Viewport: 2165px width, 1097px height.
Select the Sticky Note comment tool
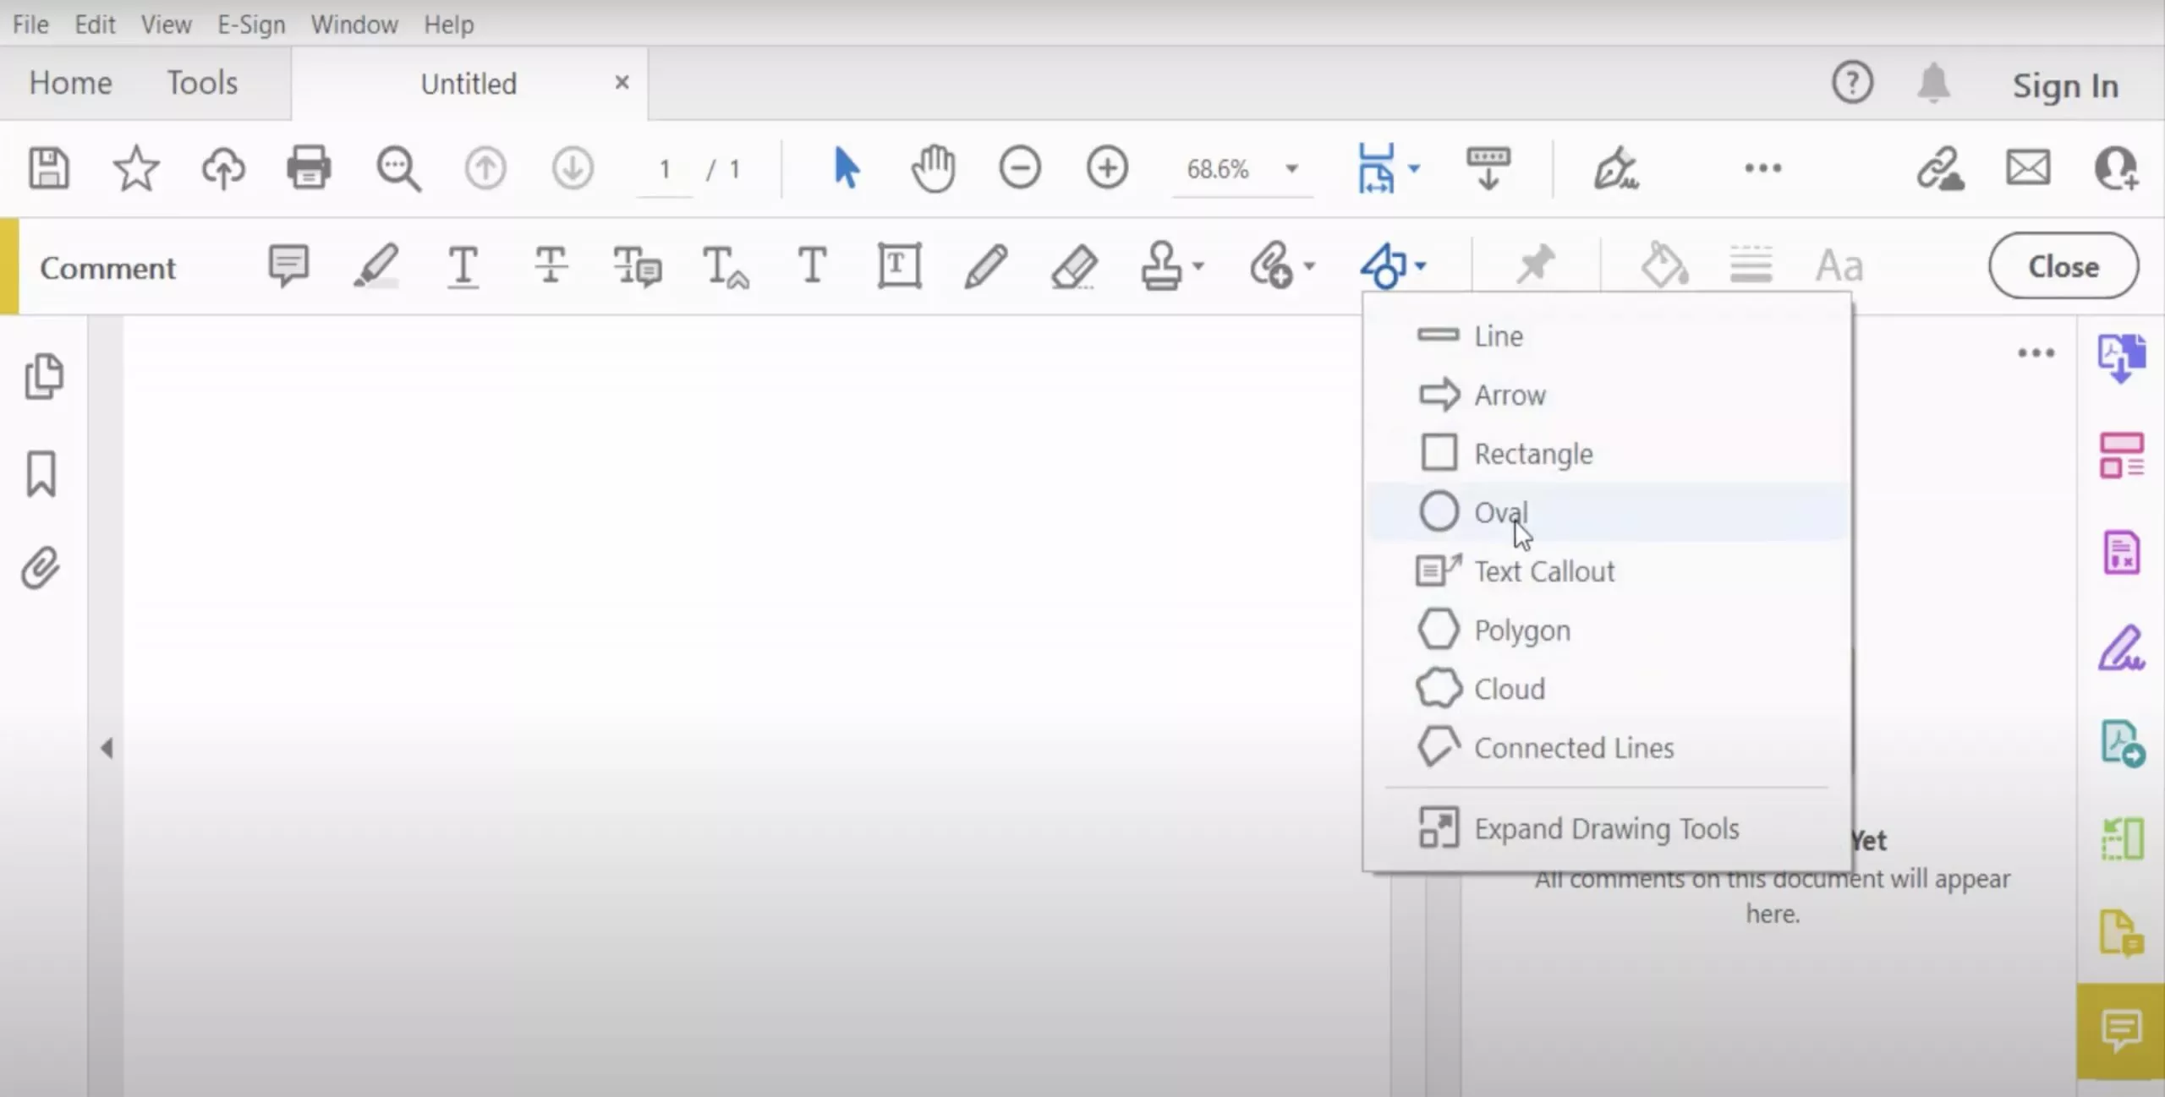(x=288, y=265)
